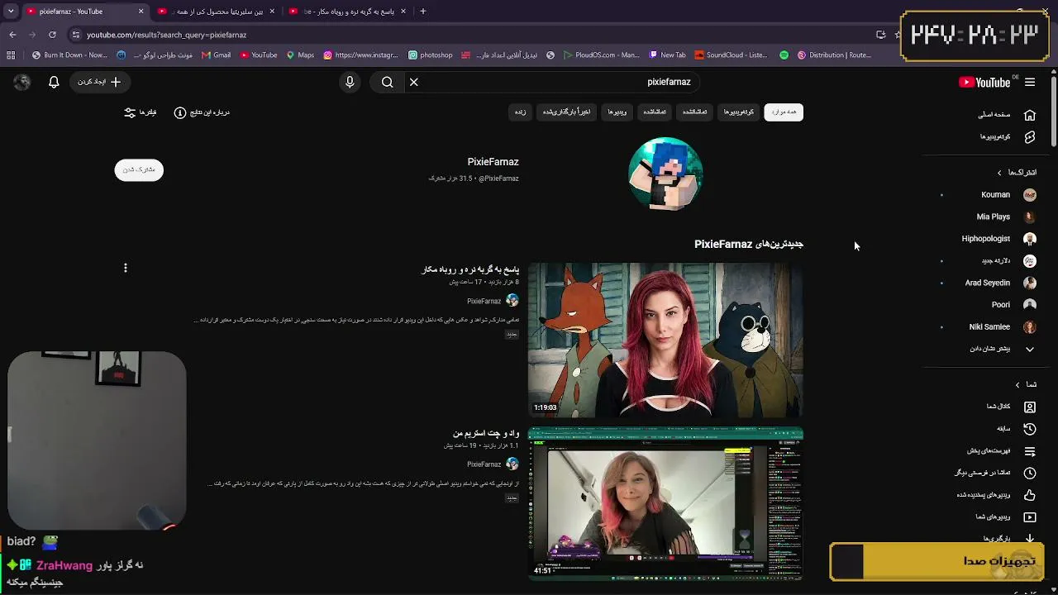Select the 'All' filter chip
Viewport: 1058px width, 595px height.
tap(784, 112)
